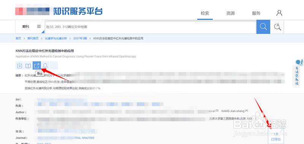Click into the search text field
This screenshot has width=304, height=144.
click(150, 27)
